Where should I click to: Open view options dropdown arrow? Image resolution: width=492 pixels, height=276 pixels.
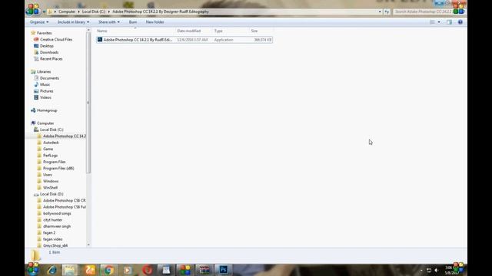[x=439, y=22]
